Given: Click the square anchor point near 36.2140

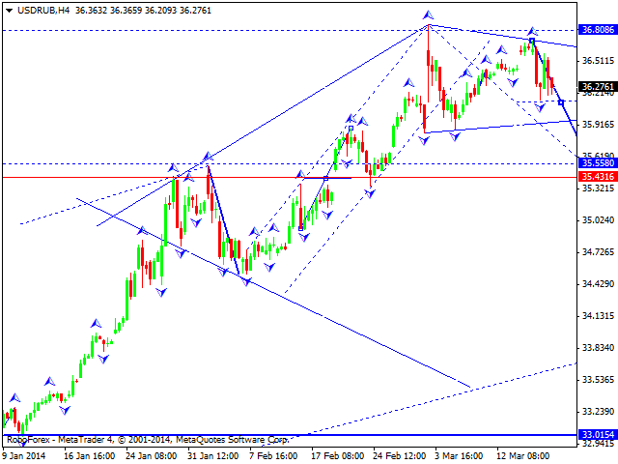Looking at the screenshot, I should [561, 102].
